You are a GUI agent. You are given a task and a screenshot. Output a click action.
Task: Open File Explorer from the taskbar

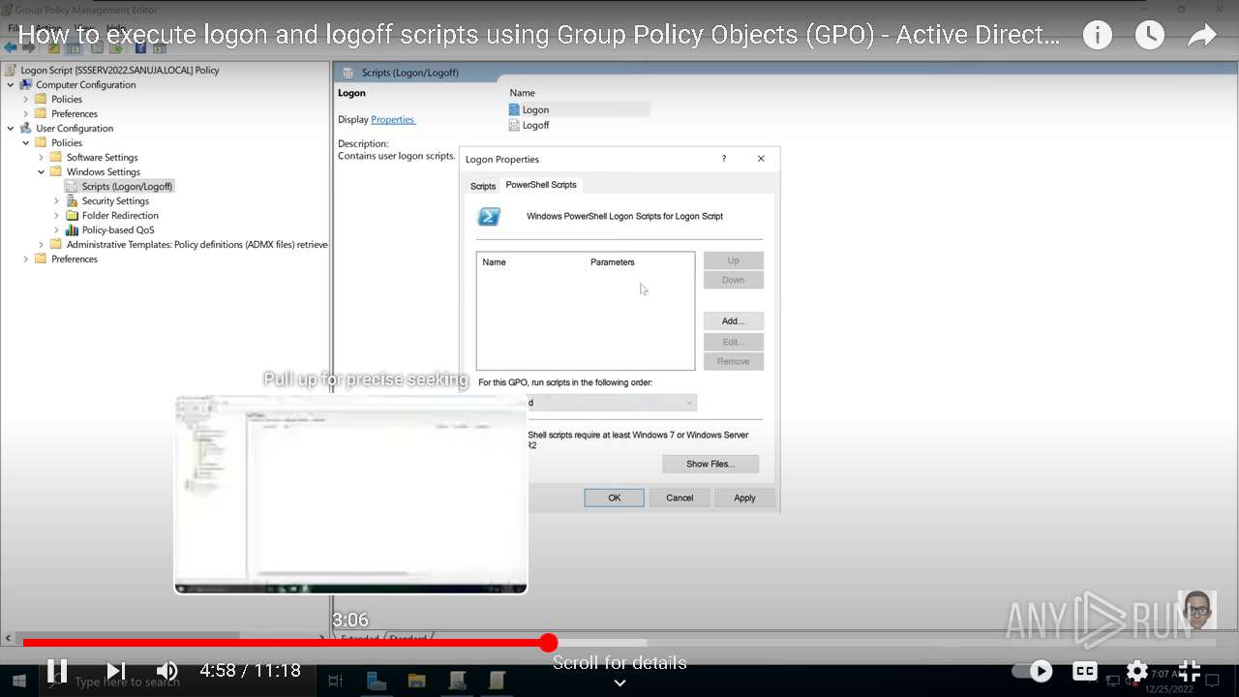click(416, 682)
